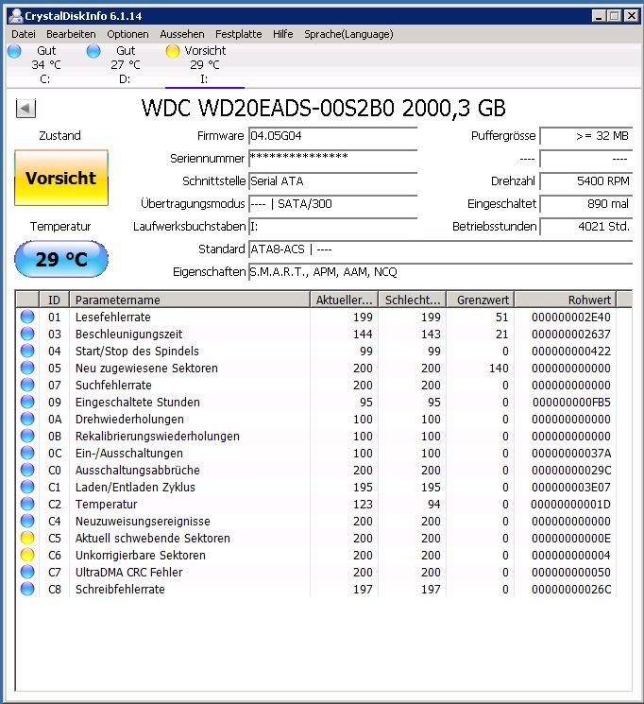The height and width of the screenshot is (704, 644).
Task: Click blue status icon for Temperatur row C2
Action: coord(27,505)
